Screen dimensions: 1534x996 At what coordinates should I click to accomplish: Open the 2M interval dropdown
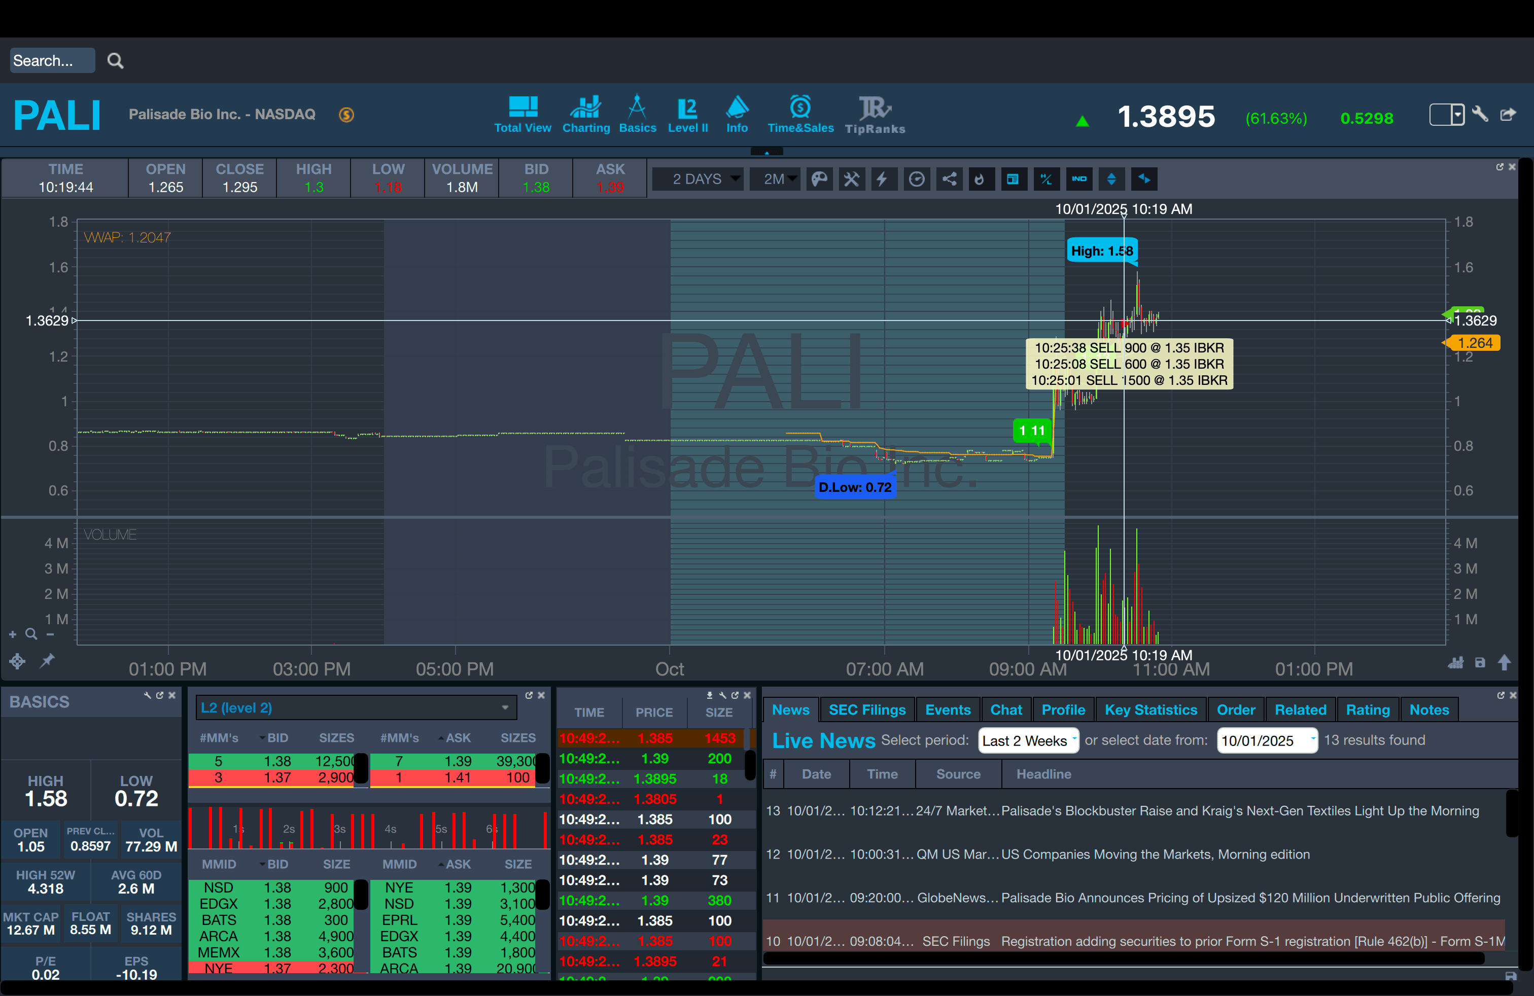tap(776, 179)
